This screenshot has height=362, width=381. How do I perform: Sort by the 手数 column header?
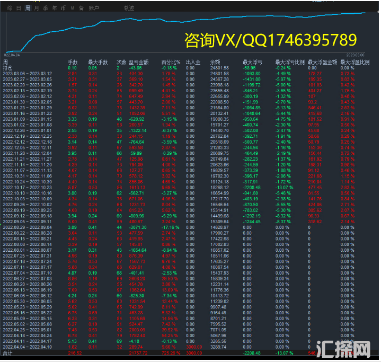pyautogui.click(x=73, y=63)
